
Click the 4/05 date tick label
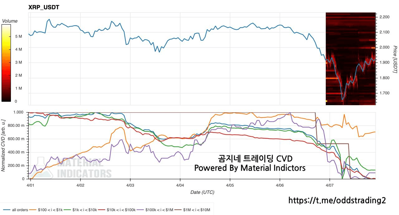(230, 185)
